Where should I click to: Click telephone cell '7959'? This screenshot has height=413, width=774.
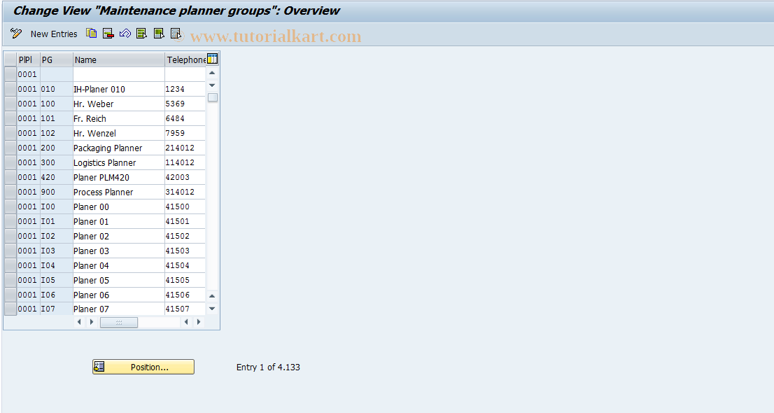tap(185, 133)
